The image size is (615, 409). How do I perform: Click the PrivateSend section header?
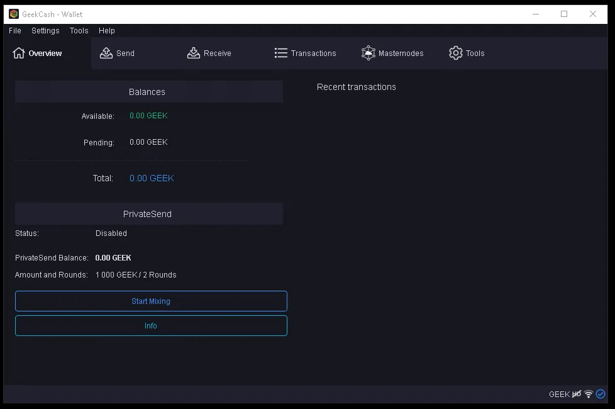(149, 214)
